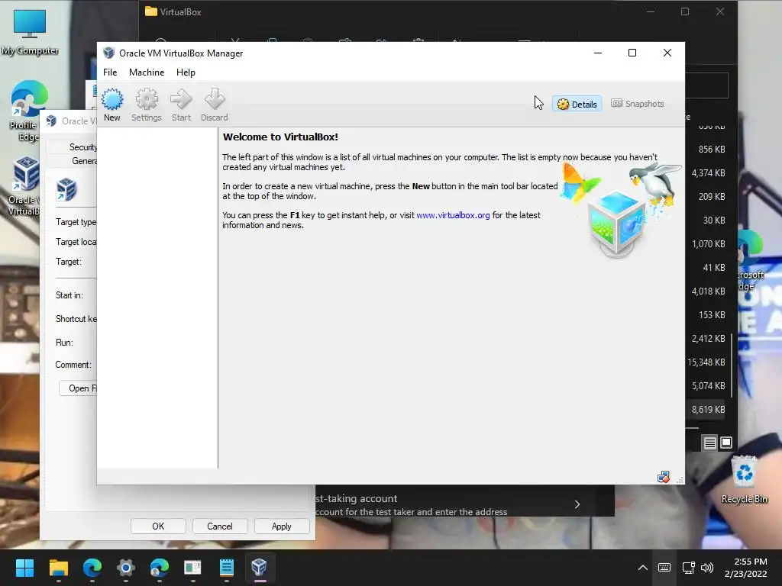Open the volume speaker tray icon
Viewport: 782px width, 586px height.
707,568
